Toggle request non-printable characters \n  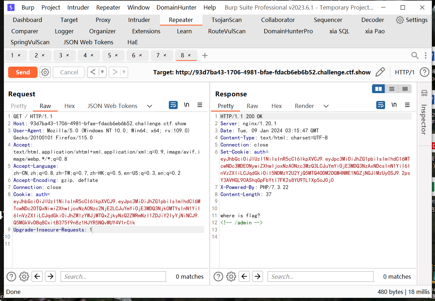pos(187,105)
